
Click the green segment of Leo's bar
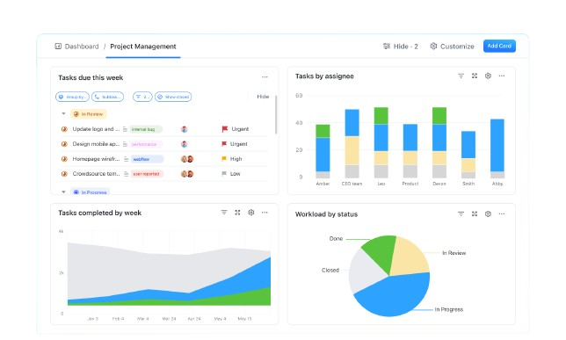point(381,116)
